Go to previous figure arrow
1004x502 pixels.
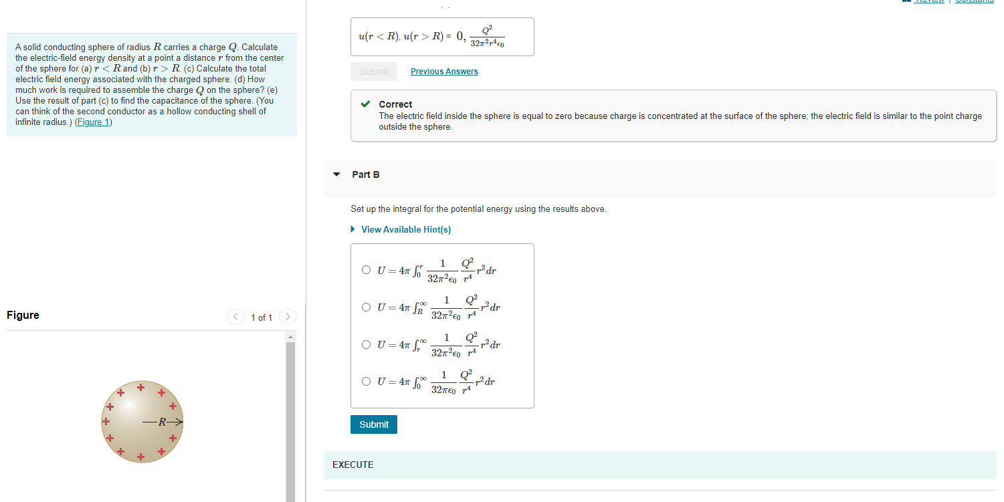tap(235, 317)
